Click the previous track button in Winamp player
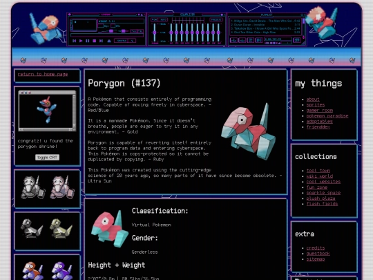Image resolution: width=373 pixels, height=280 pixels. coord(74,41)
